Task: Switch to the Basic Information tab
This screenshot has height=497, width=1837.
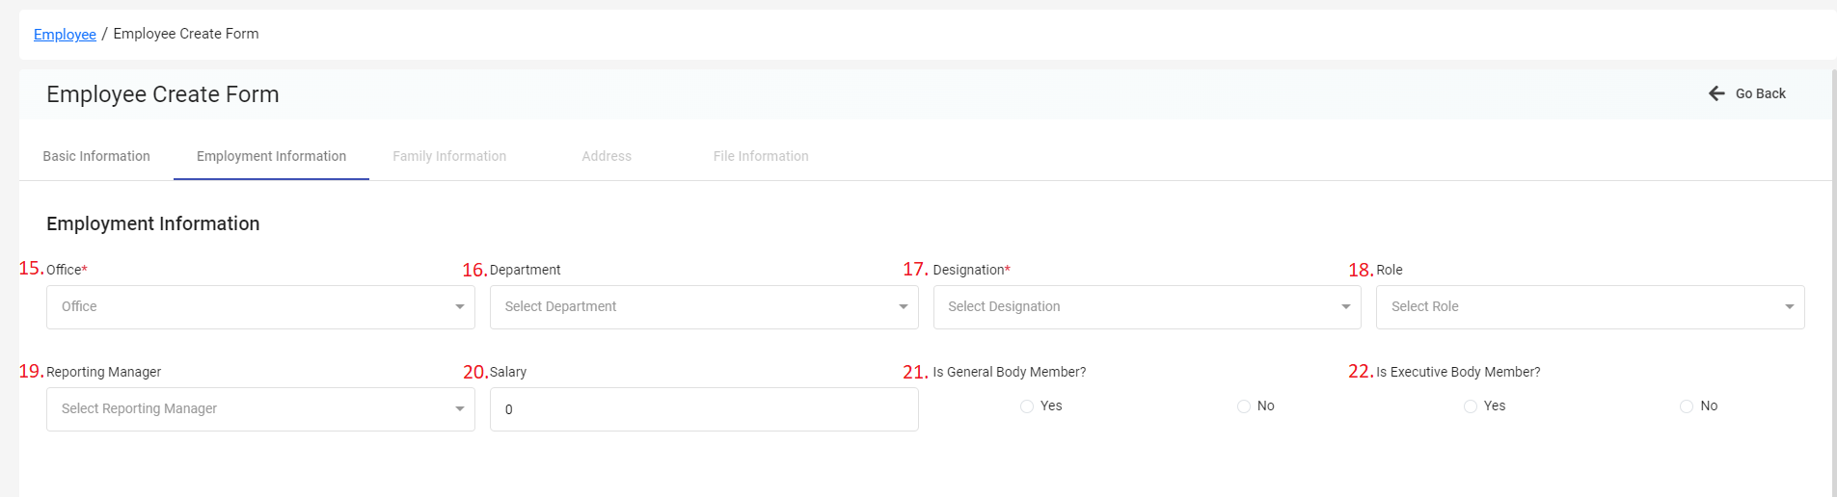Action: (x=96, y=156)
